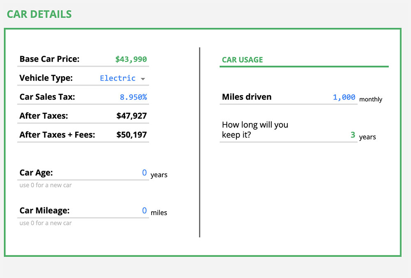Click the use 0 for a new car hint text
The height and width of the screenshot is (278, 411).
click(x=45, y=185)
